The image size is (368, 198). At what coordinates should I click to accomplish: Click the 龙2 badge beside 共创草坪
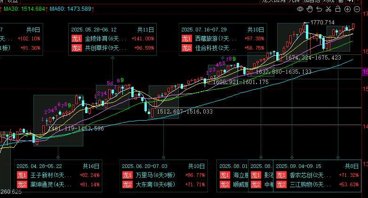point(77,48)
